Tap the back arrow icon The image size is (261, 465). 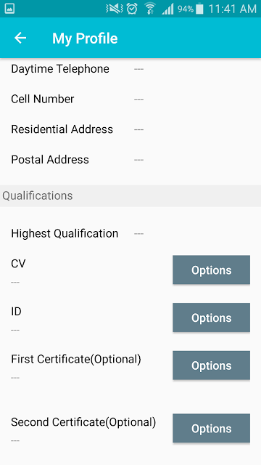[20, 38]
